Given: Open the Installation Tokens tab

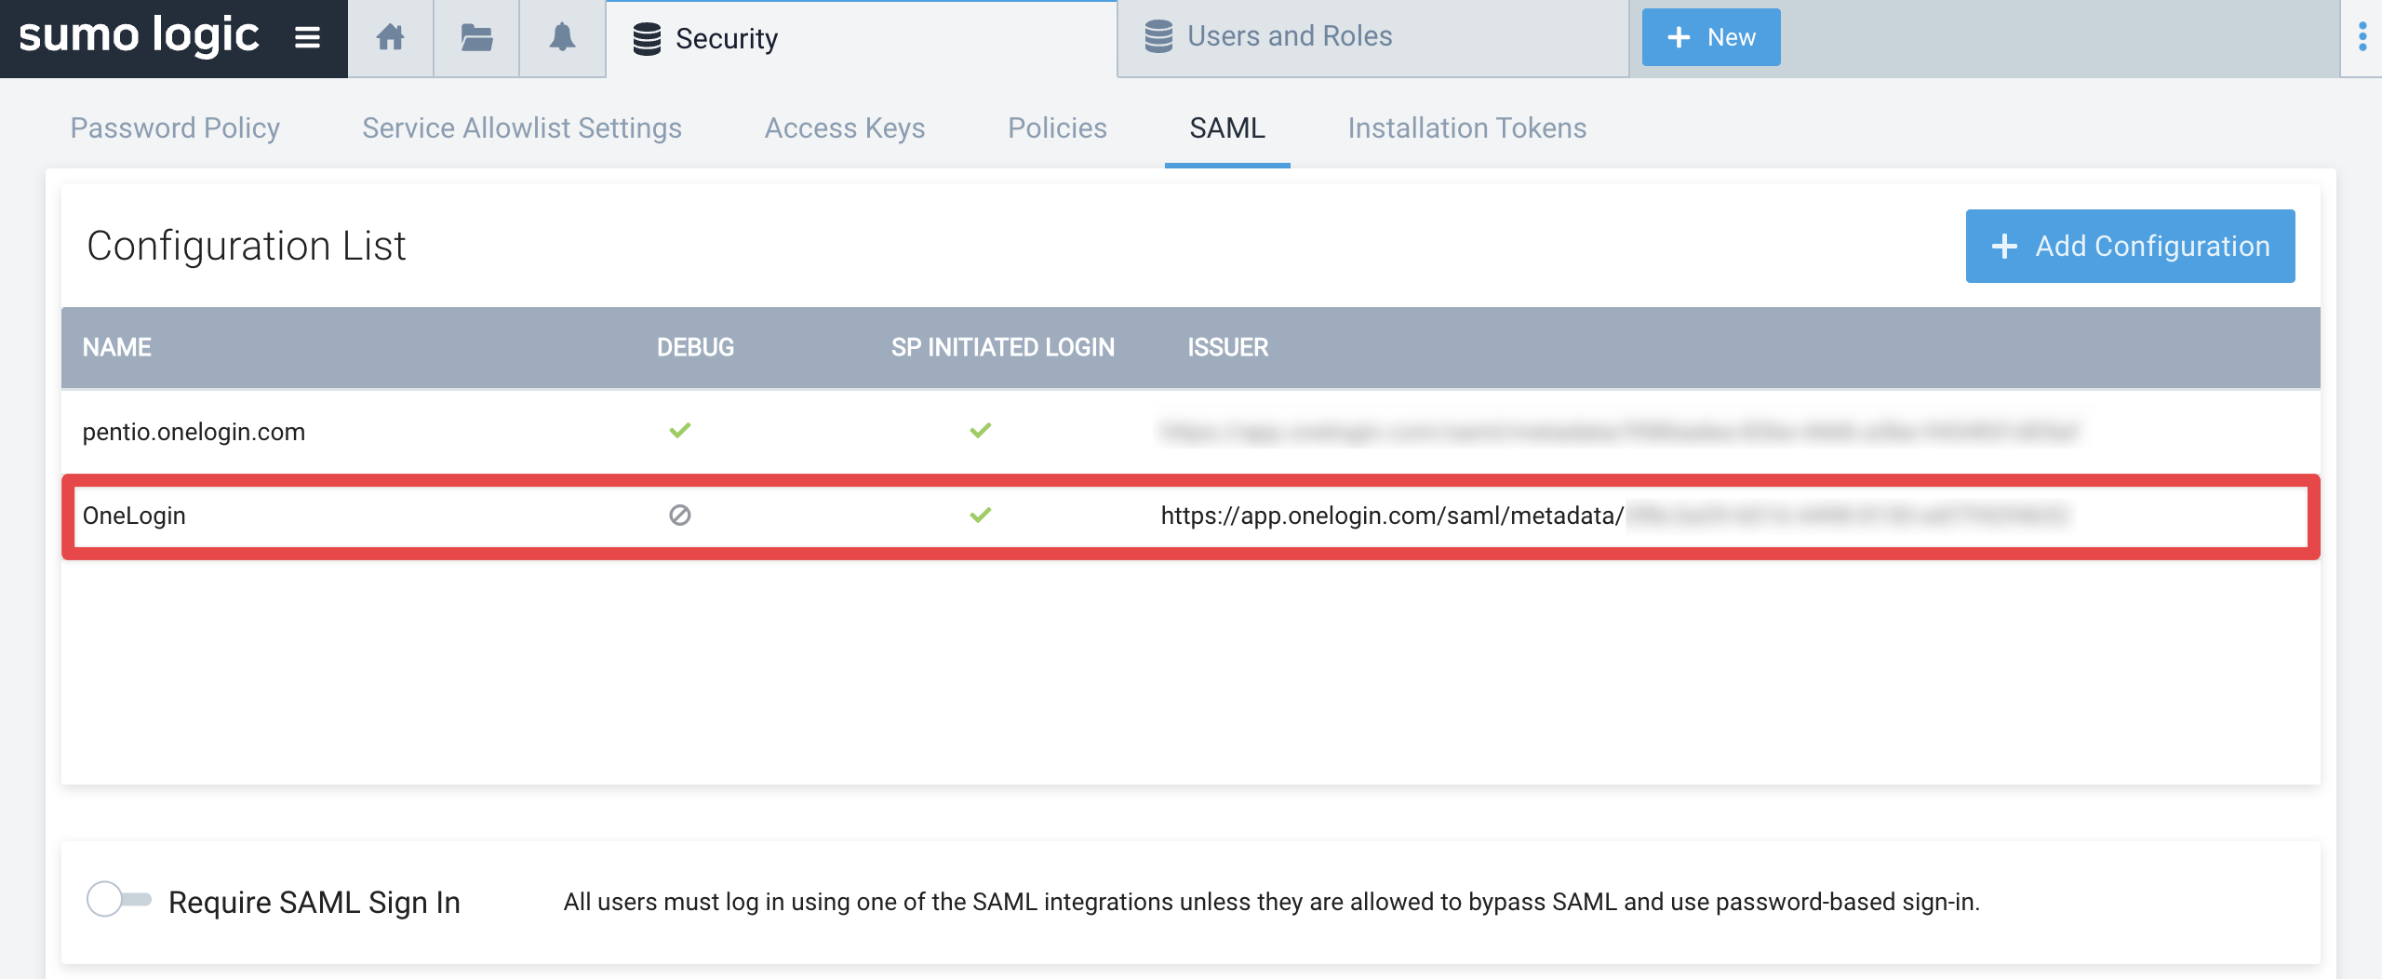Looking at the screenshot, I should 1467,127.
